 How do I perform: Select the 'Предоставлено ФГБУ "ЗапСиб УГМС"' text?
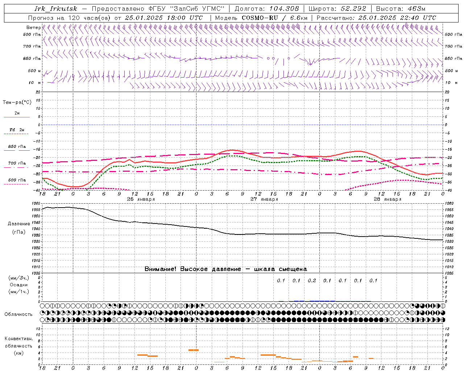(158, 9)
